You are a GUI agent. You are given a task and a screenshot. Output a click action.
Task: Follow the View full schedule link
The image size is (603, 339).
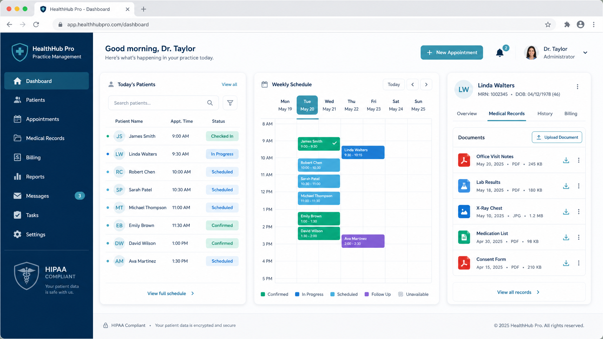tap(171, 293)
